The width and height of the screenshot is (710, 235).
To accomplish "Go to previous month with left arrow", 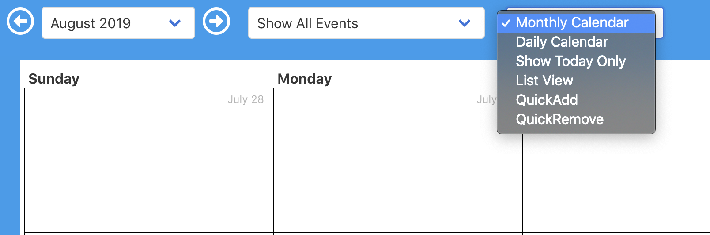I will click(x=20, y=21).
